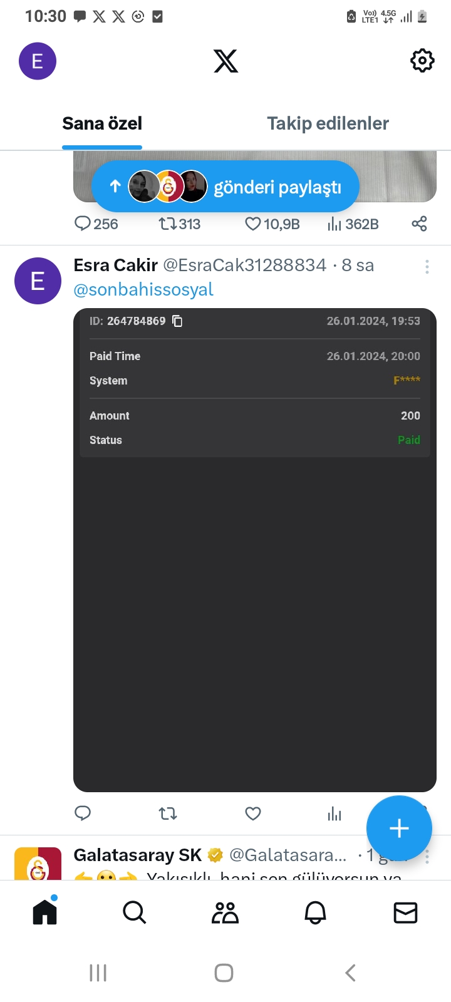The width and height of the screenshot is (451, 1002).
Task: Tap the gönderi paylaştı new posts pill
Action: tap(225, 187)
